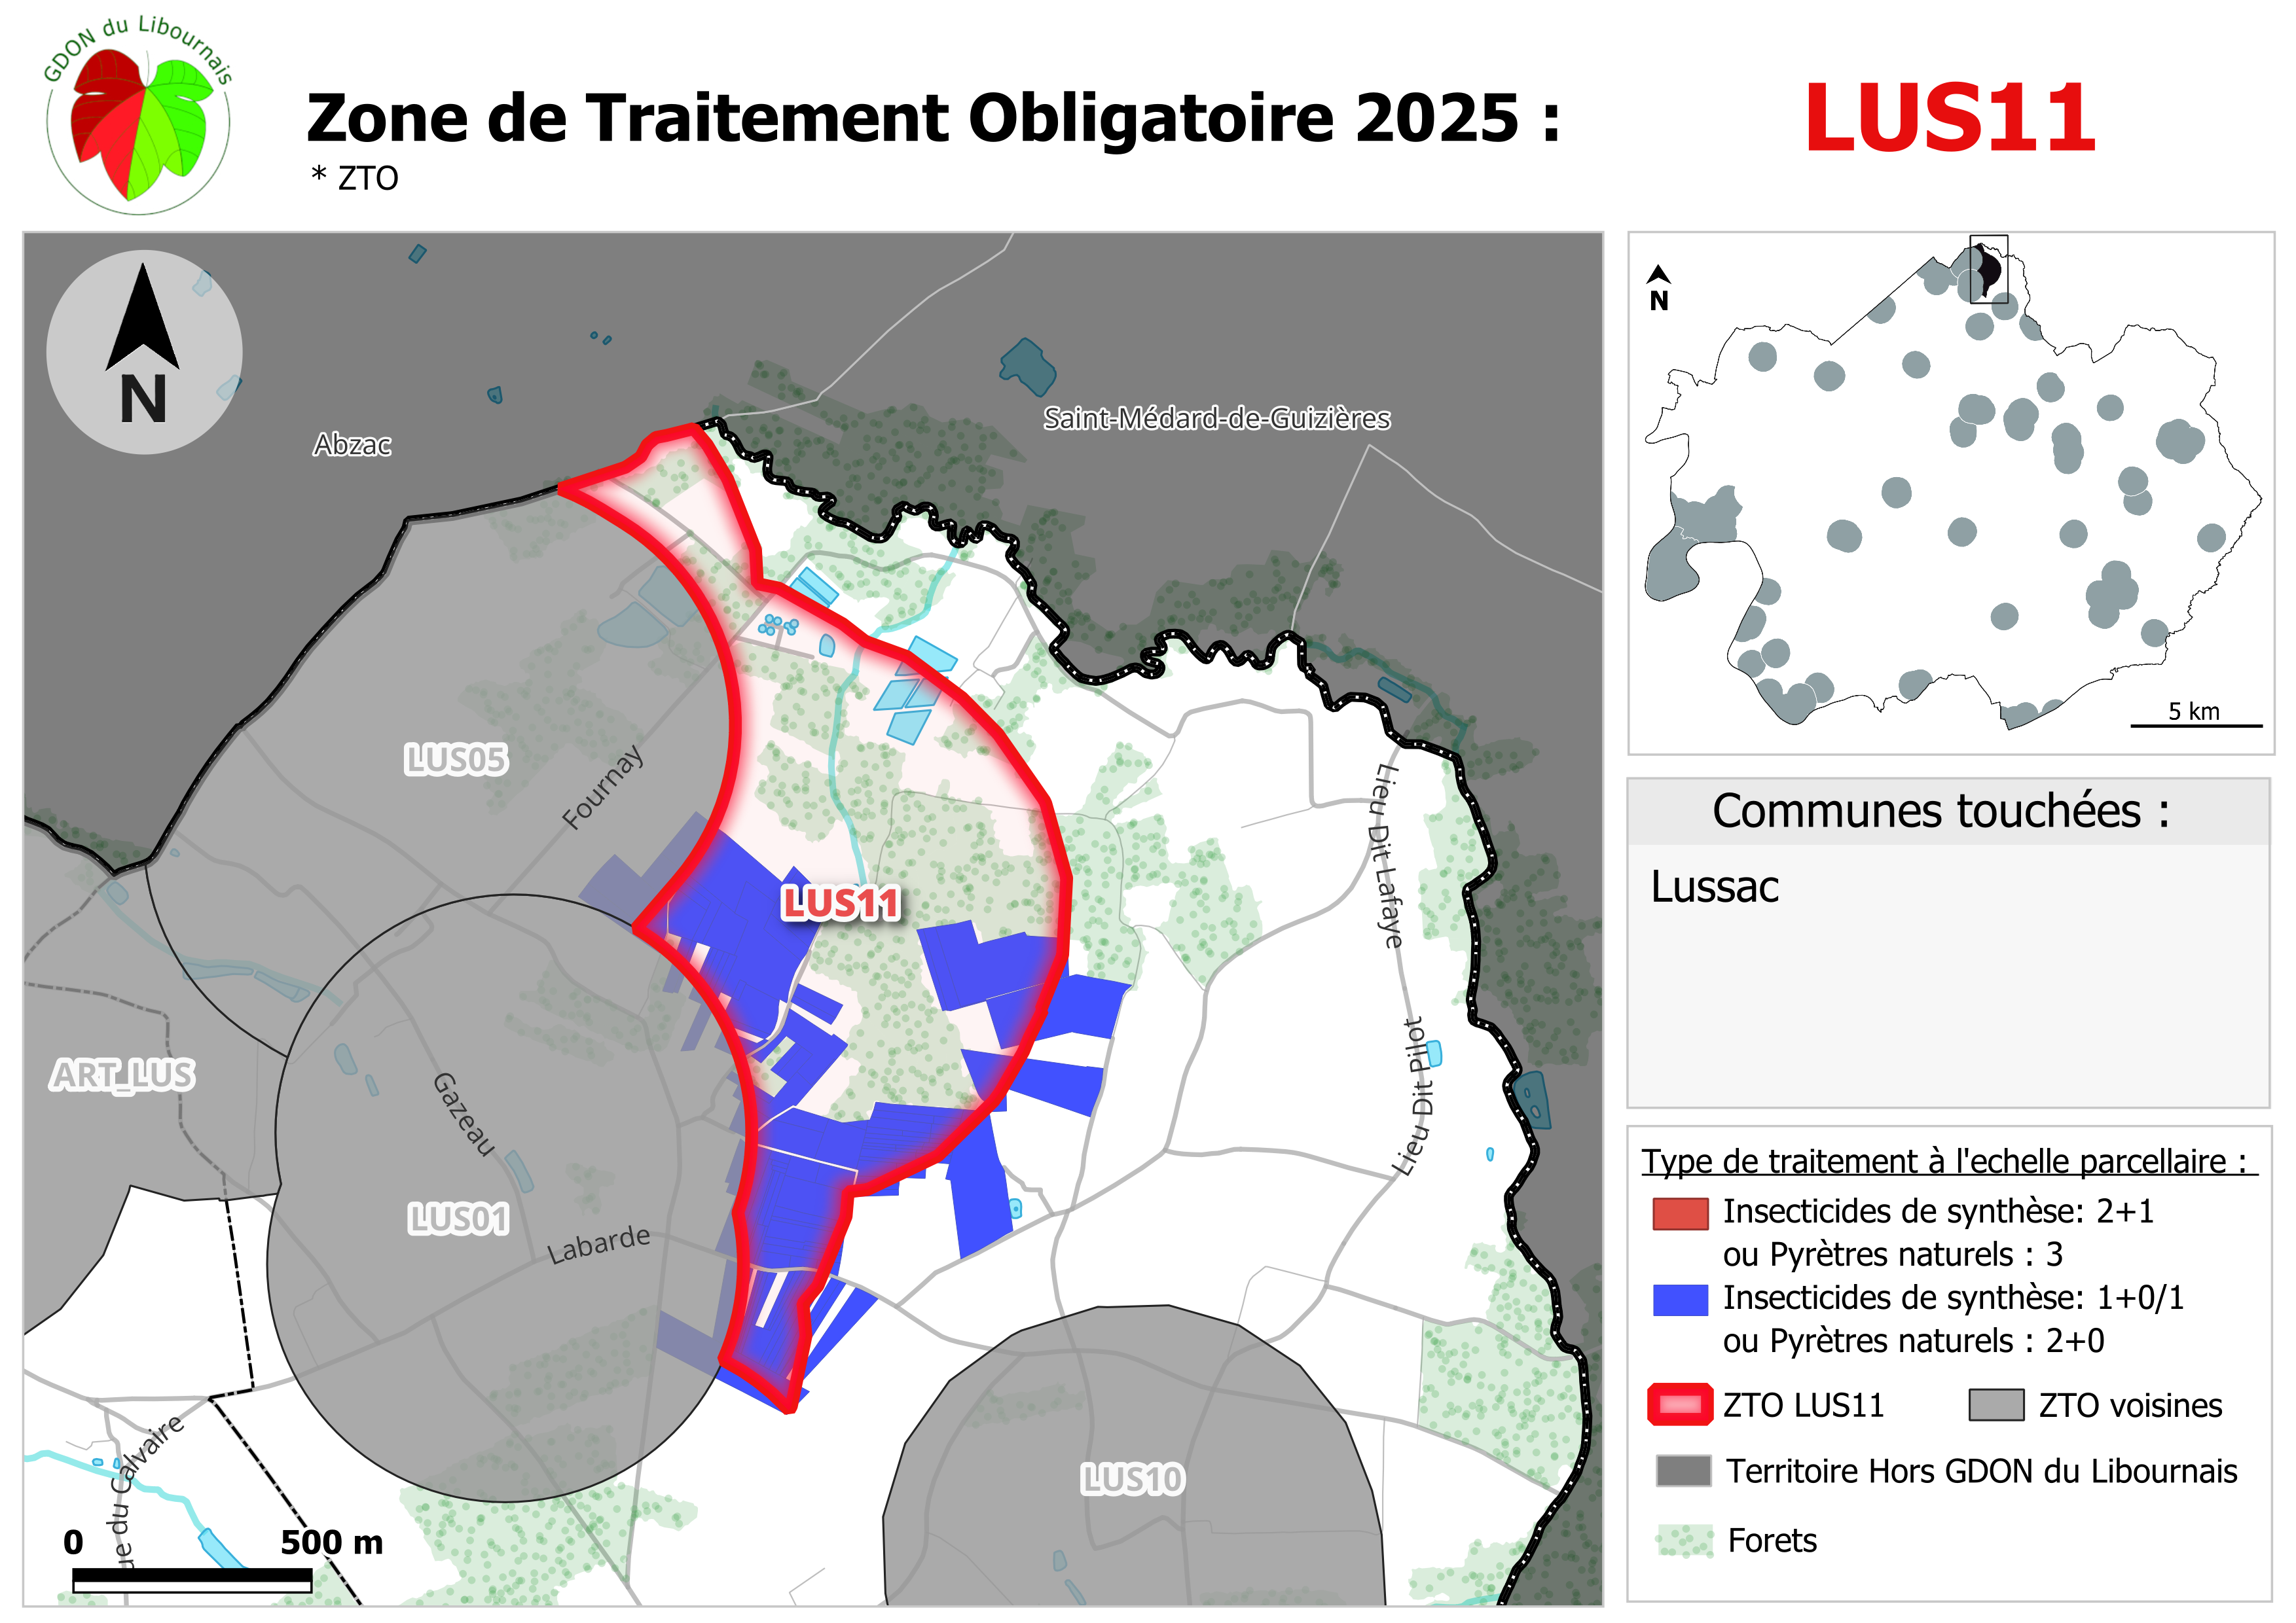Click the red-outlined ZTO LUS11 legend symbol

[x=1680, y=1405]
